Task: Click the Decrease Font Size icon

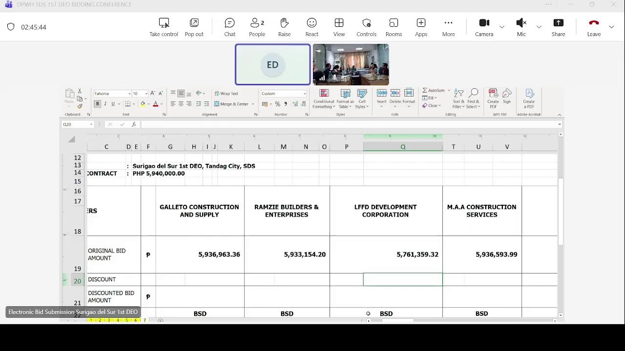Action: coord(161,93)
